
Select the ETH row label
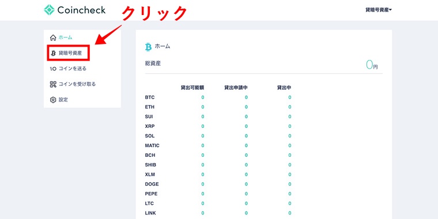150,107
